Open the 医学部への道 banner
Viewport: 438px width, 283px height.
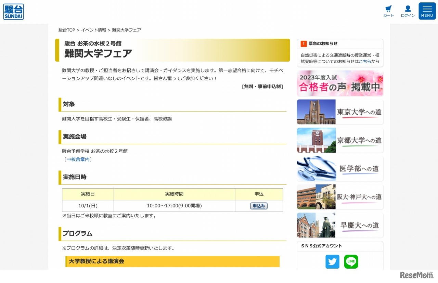coord(340,168)
